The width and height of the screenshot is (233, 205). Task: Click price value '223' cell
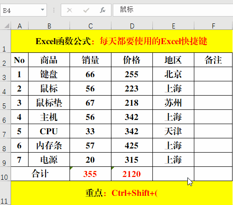pos(132,88)
